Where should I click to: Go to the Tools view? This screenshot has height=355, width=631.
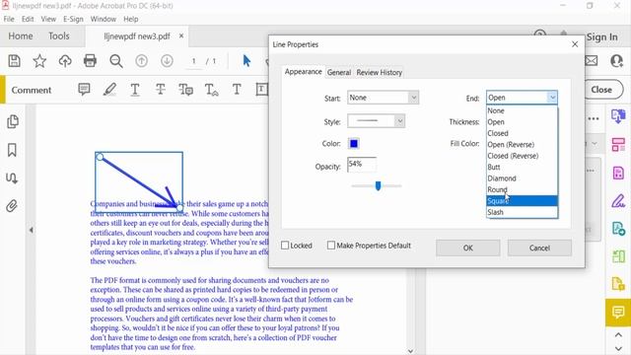click(59, 35)
